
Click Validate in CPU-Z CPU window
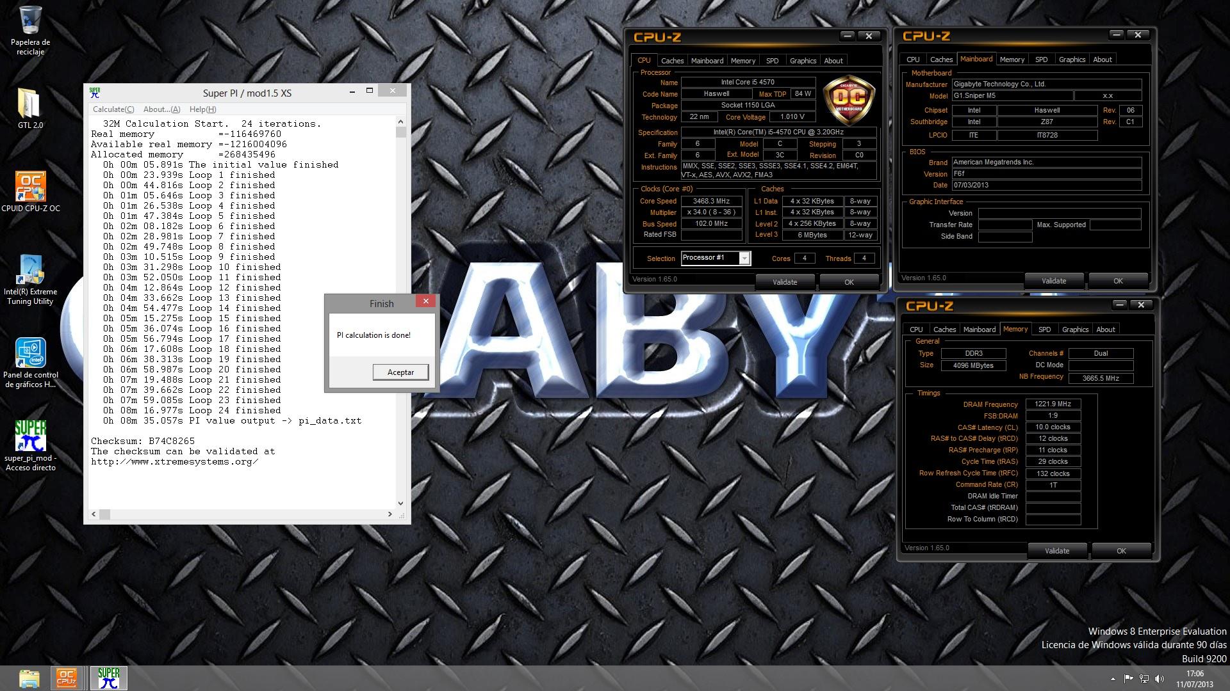[x=785, y=282]
